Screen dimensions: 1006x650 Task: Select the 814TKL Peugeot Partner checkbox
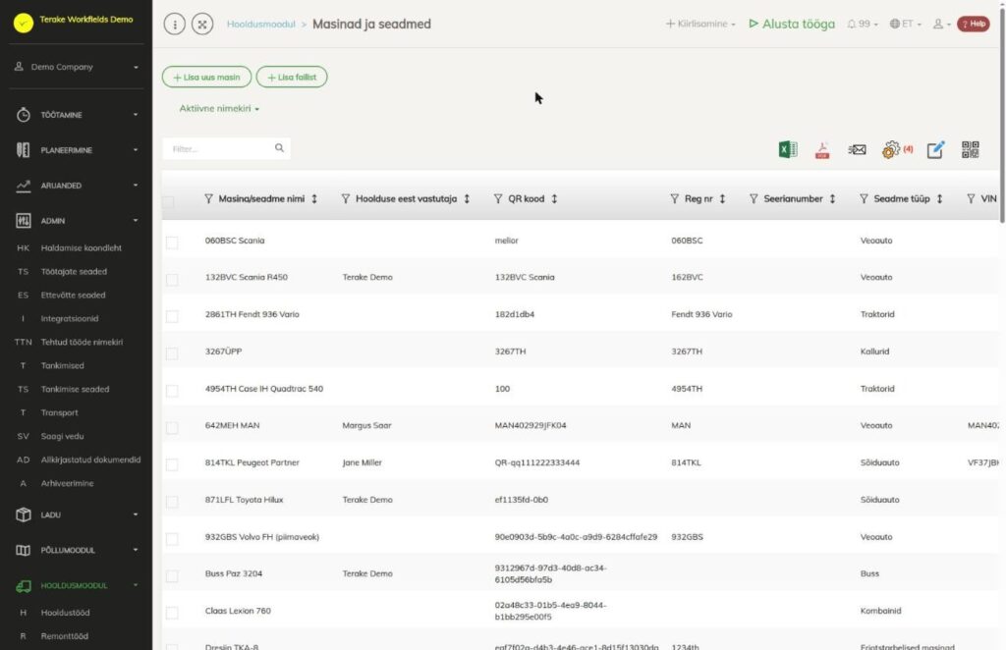click(x=172, y=464)
